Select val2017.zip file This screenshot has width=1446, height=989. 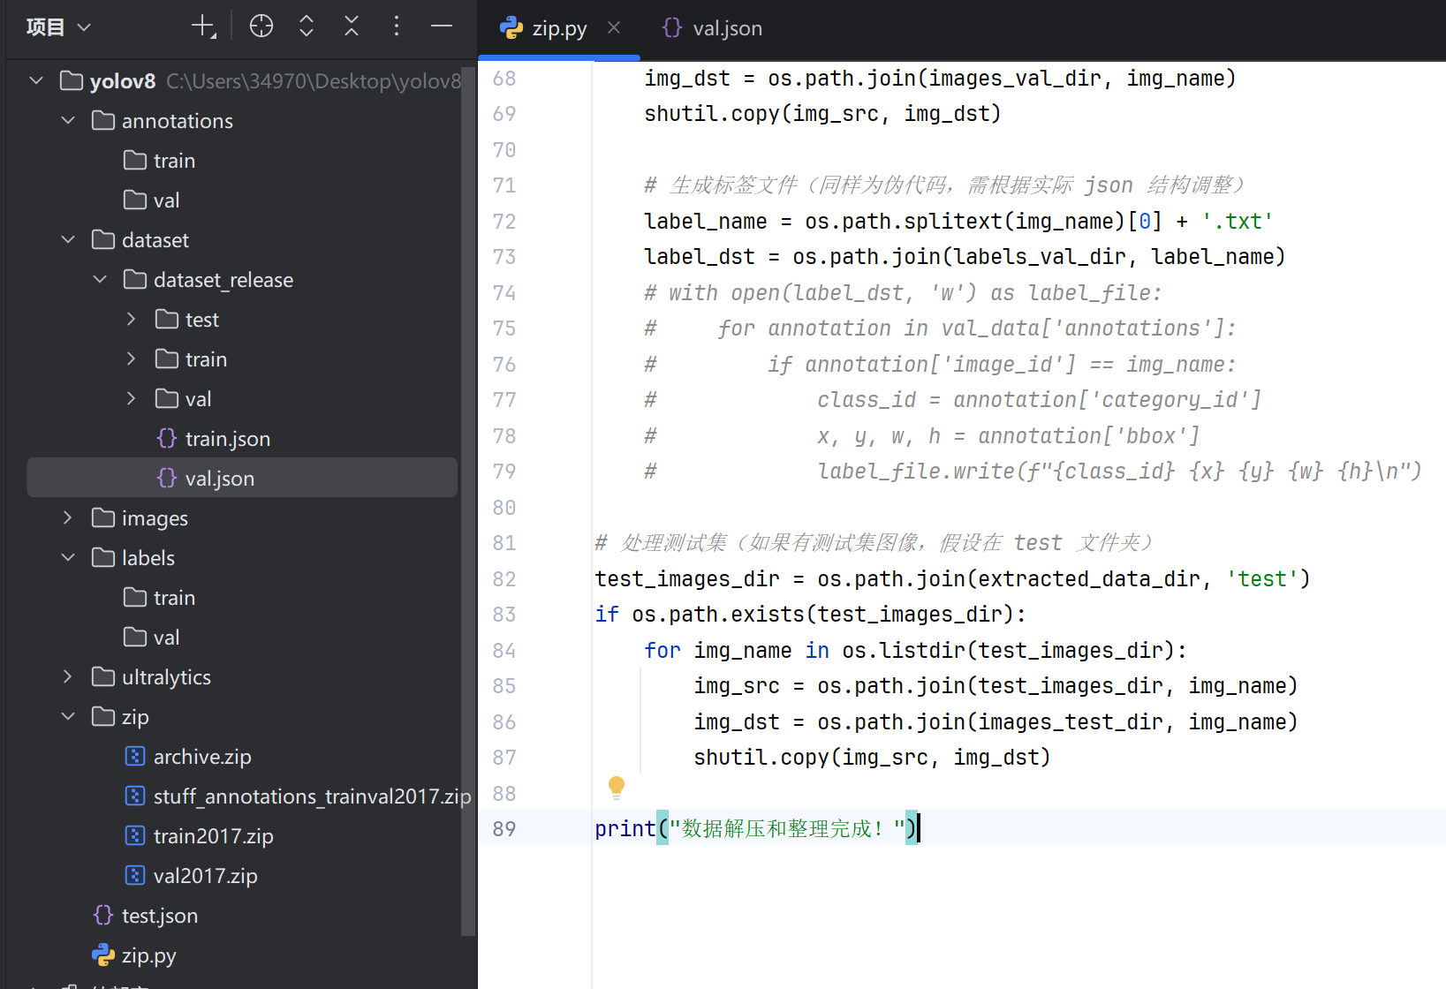click(242, 876)
